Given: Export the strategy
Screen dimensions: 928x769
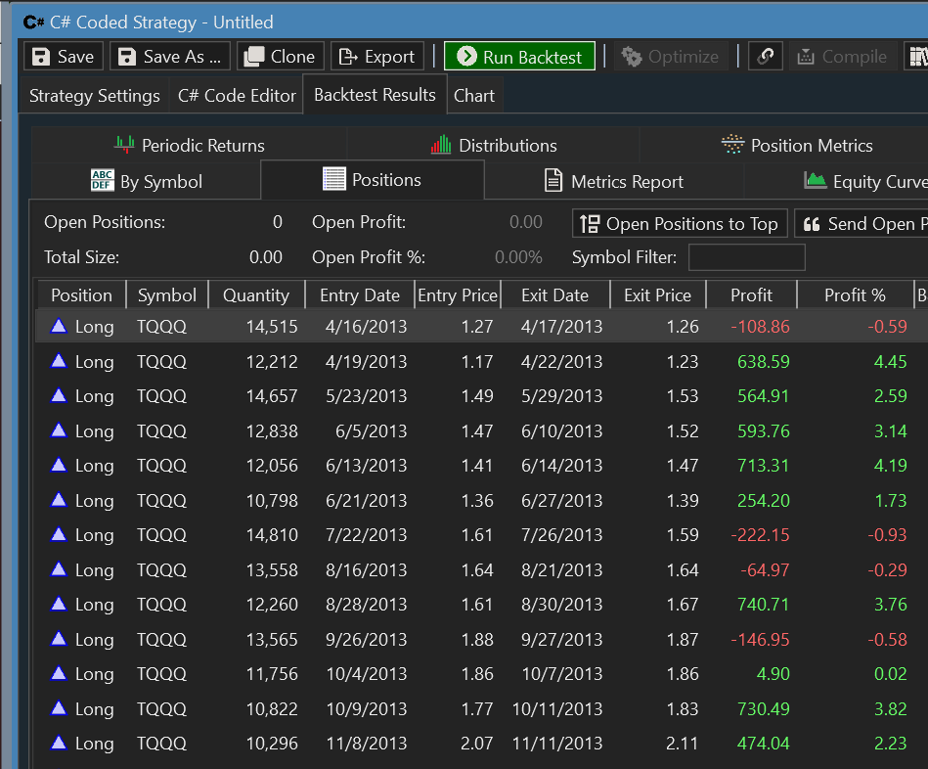Looking at the screenshot, I should click(x=376, y=57).
